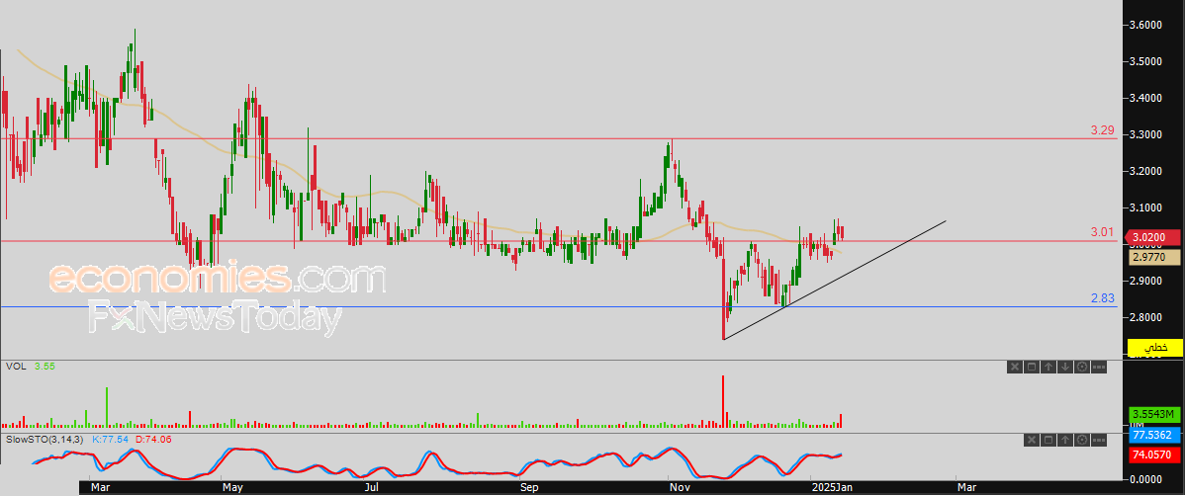1185x496 pixels.
Task: Open more options for VOL panel
Action: (x=1099, y=367)
